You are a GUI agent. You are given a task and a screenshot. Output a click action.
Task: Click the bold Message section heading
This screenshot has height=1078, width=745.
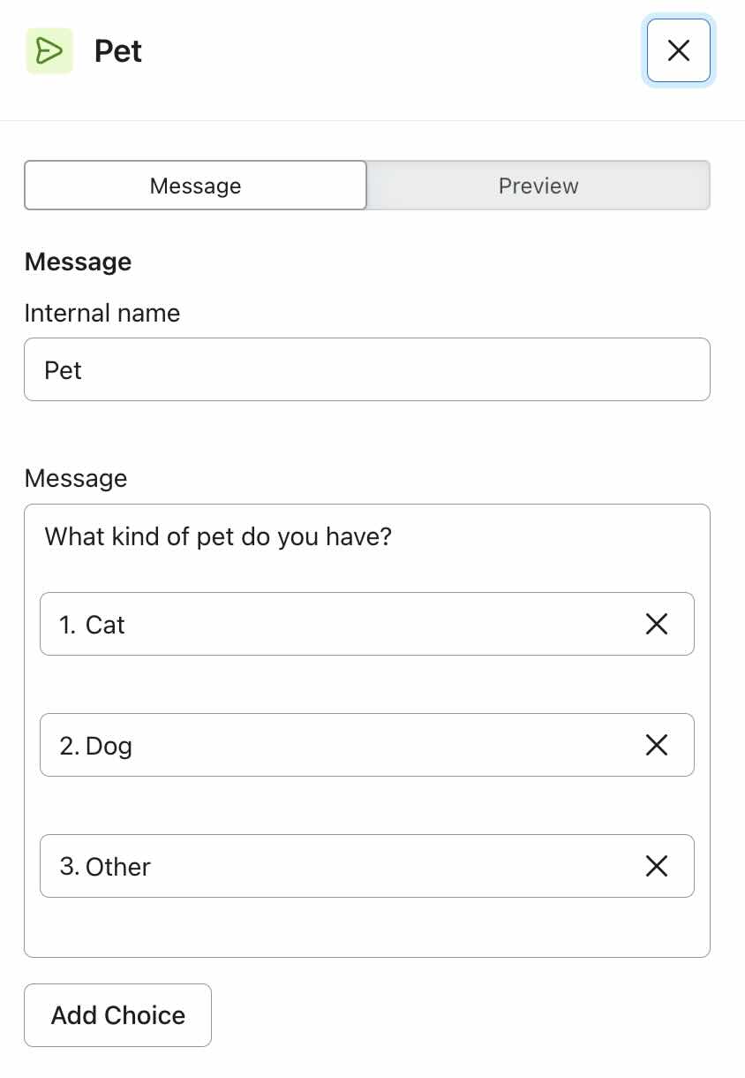[x=78, y=262]
